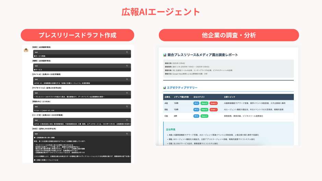Click the PR 3 badge in A社 row

196,103
